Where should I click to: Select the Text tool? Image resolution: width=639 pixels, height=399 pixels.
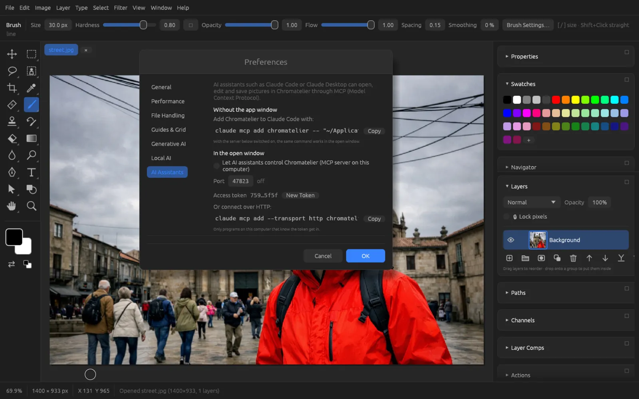pyautogui.click(x=31, y=172)
